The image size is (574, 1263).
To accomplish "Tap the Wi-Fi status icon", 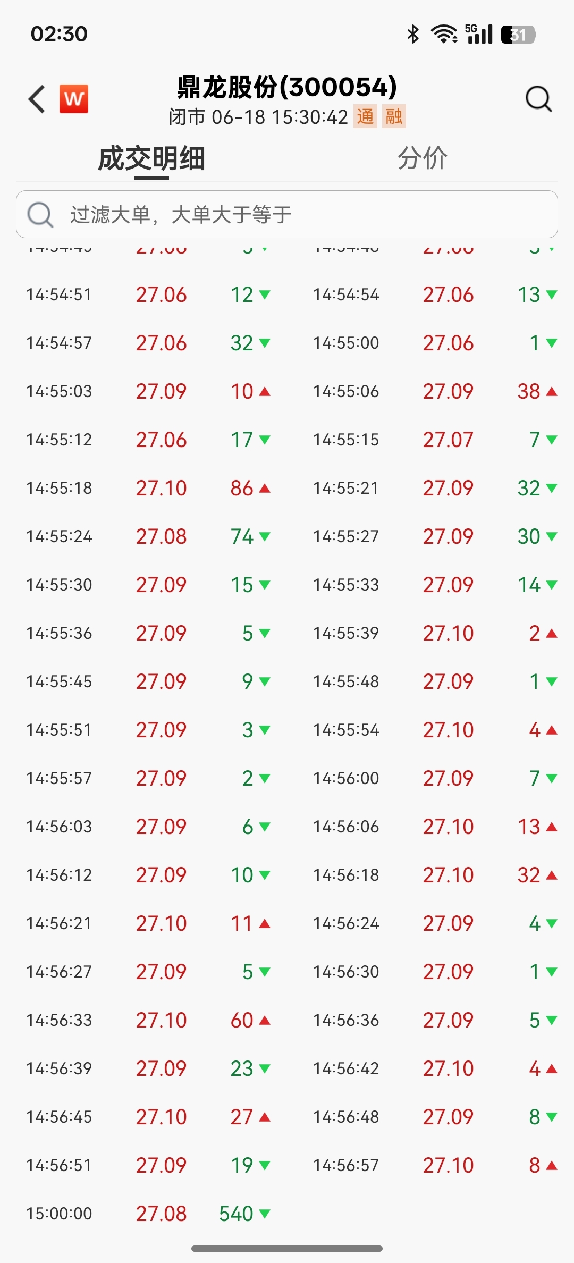I will (444, 35).
